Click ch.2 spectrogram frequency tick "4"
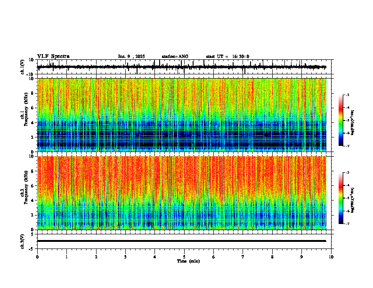This screenshot has height=288, width=373. point(32,200)
